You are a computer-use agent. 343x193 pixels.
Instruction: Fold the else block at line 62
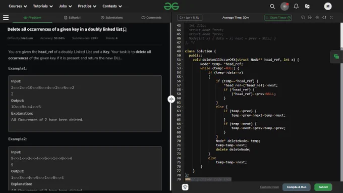click(x=183, y=107)
